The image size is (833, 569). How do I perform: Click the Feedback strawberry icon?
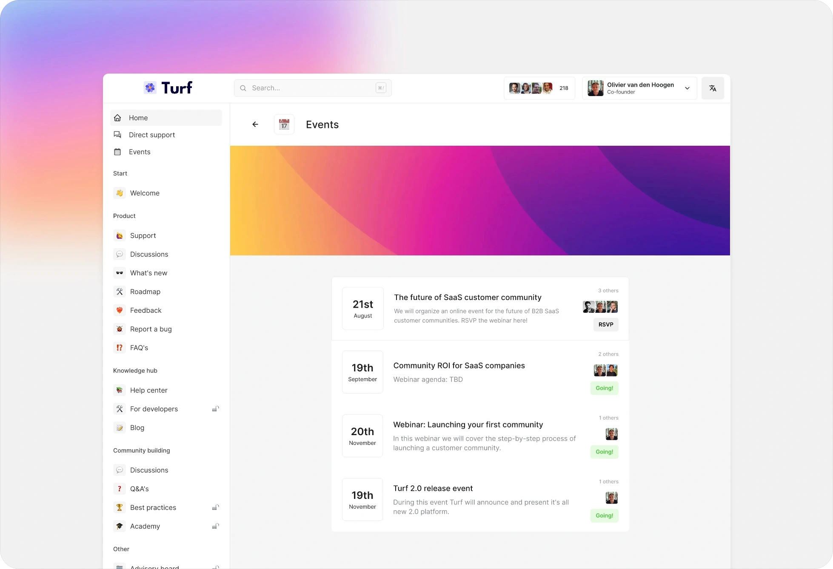(x=119, y=310)
